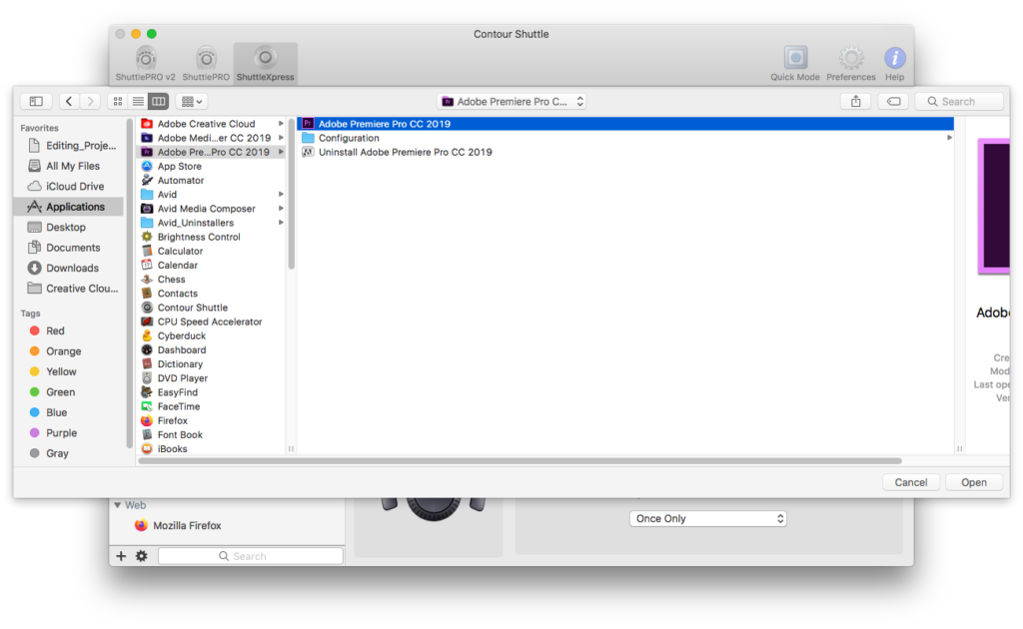
Task: Click the Cancel button
Action: (x=911, y=482)
